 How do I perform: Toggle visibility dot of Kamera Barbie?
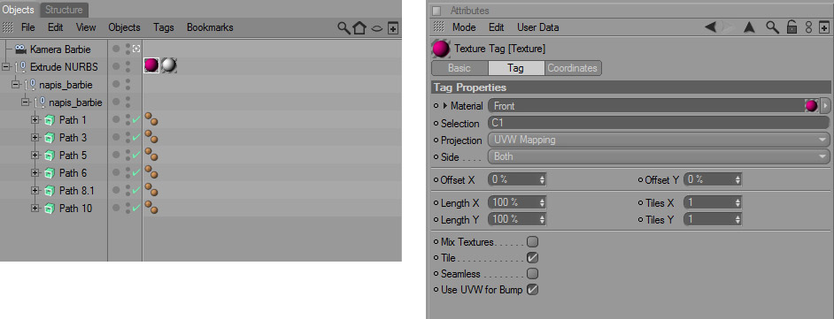(116, 49)
